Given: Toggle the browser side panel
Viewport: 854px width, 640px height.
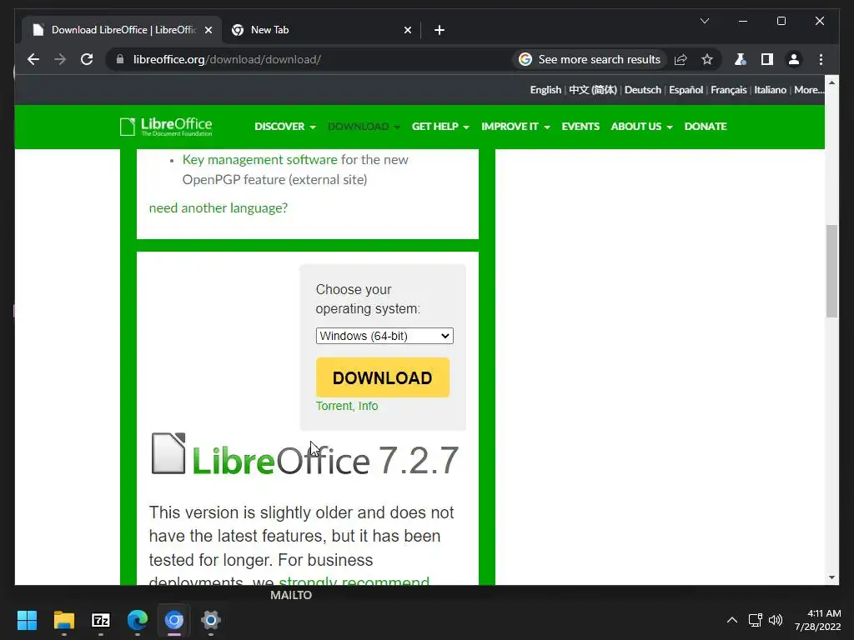Looking at the screenshot, I should tap(767, 59).
